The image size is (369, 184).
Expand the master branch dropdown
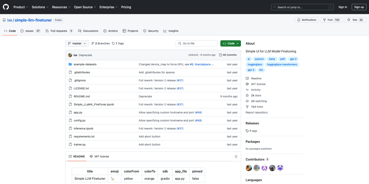tap(77, 44)
